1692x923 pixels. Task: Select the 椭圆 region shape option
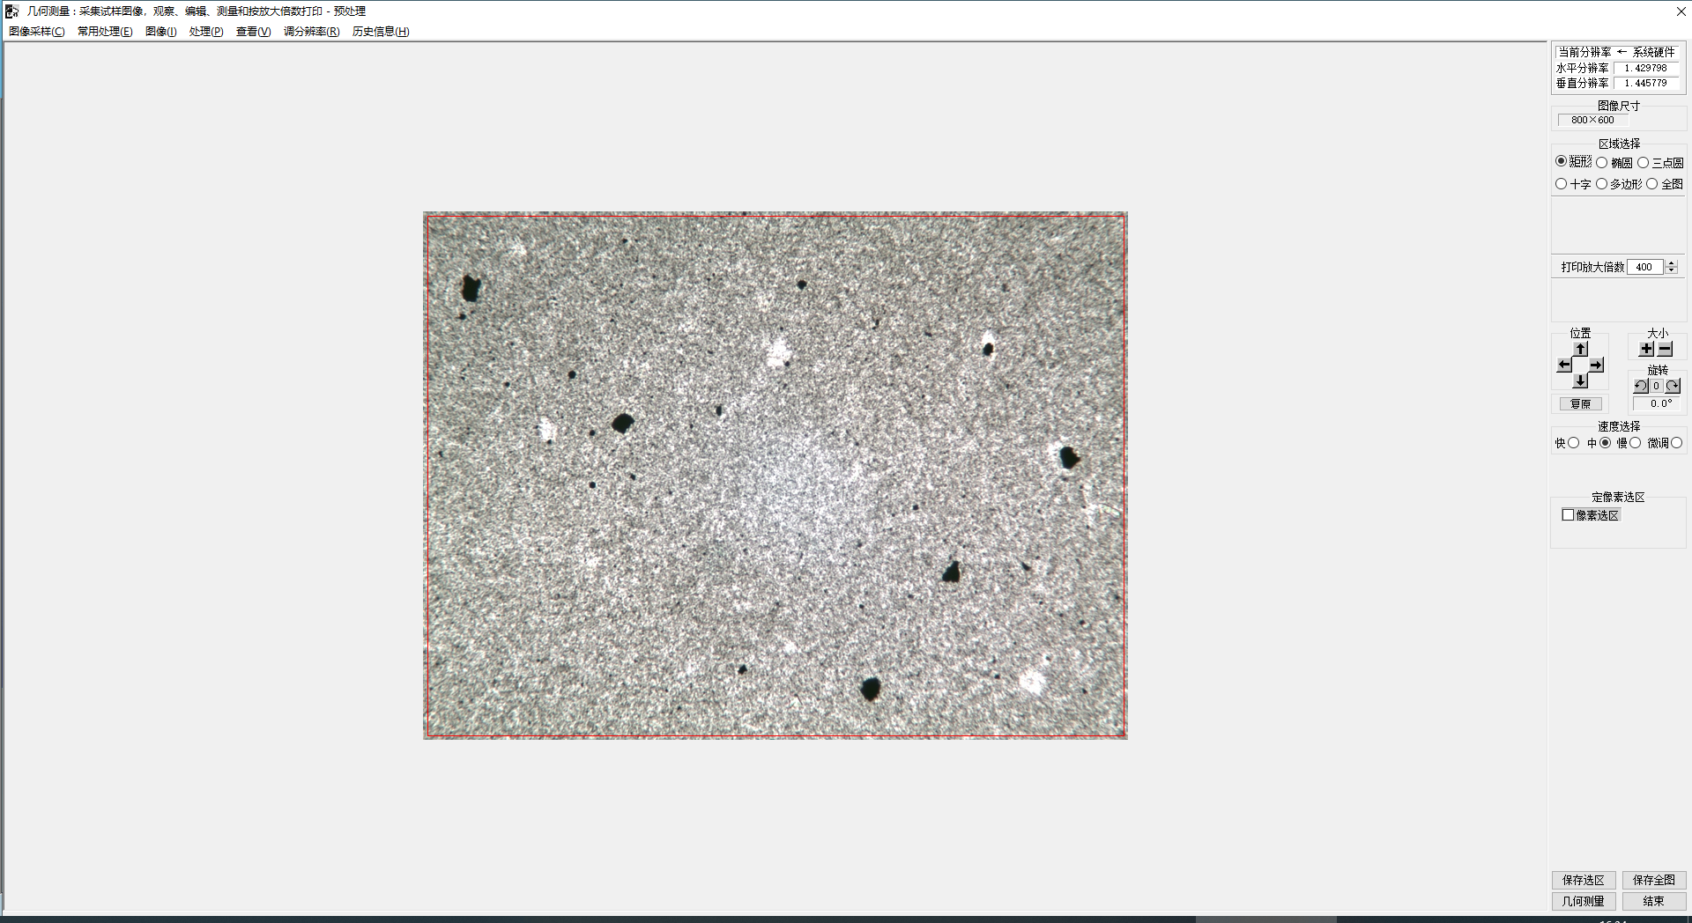click(1602, 162)
